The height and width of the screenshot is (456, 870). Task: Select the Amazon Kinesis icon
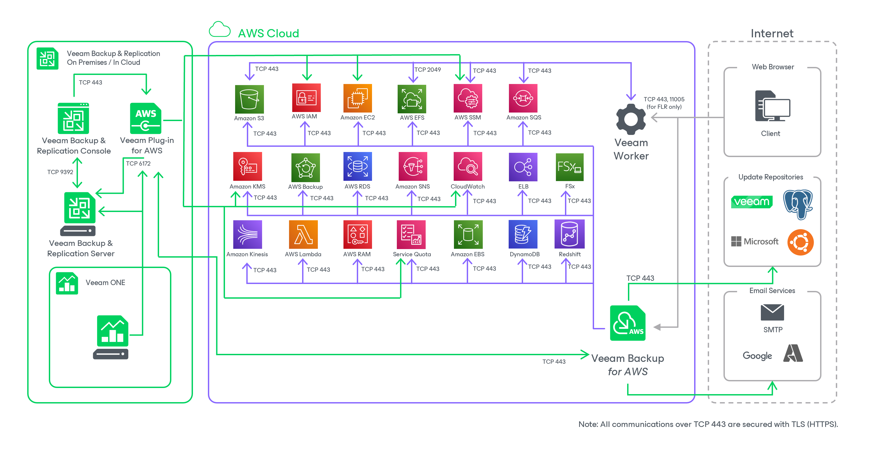[248, 235]
